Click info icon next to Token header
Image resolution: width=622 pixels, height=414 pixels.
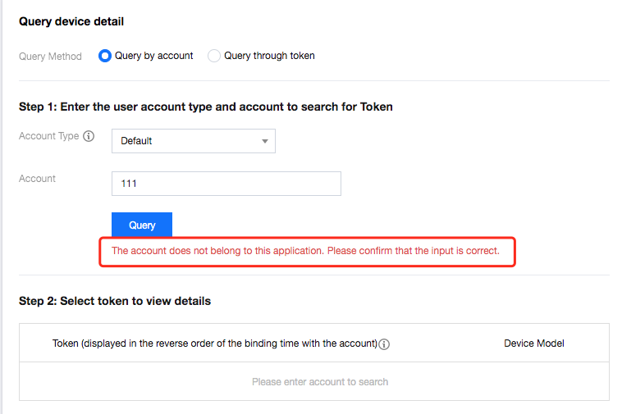384,344
